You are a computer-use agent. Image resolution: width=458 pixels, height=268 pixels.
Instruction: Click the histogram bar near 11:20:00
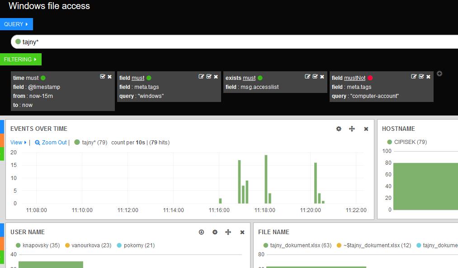(x=316, y=183)
